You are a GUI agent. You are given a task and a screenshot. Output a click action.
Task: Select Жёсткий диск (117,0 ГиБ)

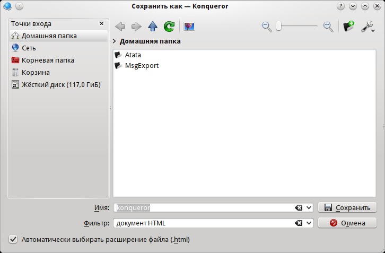pos(59,85)
